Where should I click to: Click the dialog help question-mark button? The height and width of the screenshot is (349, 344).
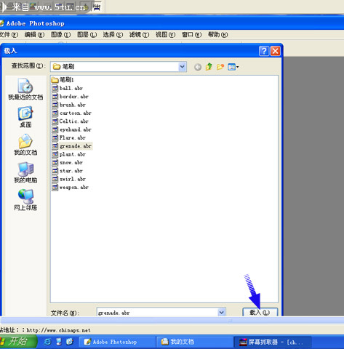[264, 51]
